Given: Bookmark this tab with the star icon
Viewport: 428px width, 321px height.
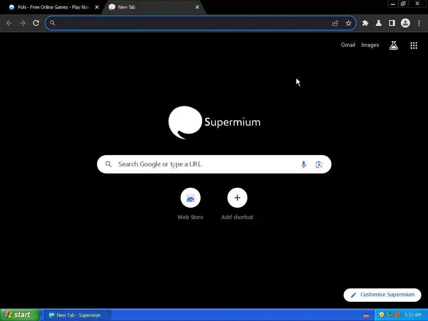Looking at the screenshot, I should 349,23.
